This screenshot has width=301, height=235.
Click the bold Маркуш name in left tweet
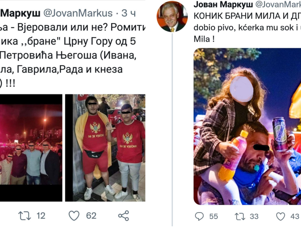tap(20, 13)
